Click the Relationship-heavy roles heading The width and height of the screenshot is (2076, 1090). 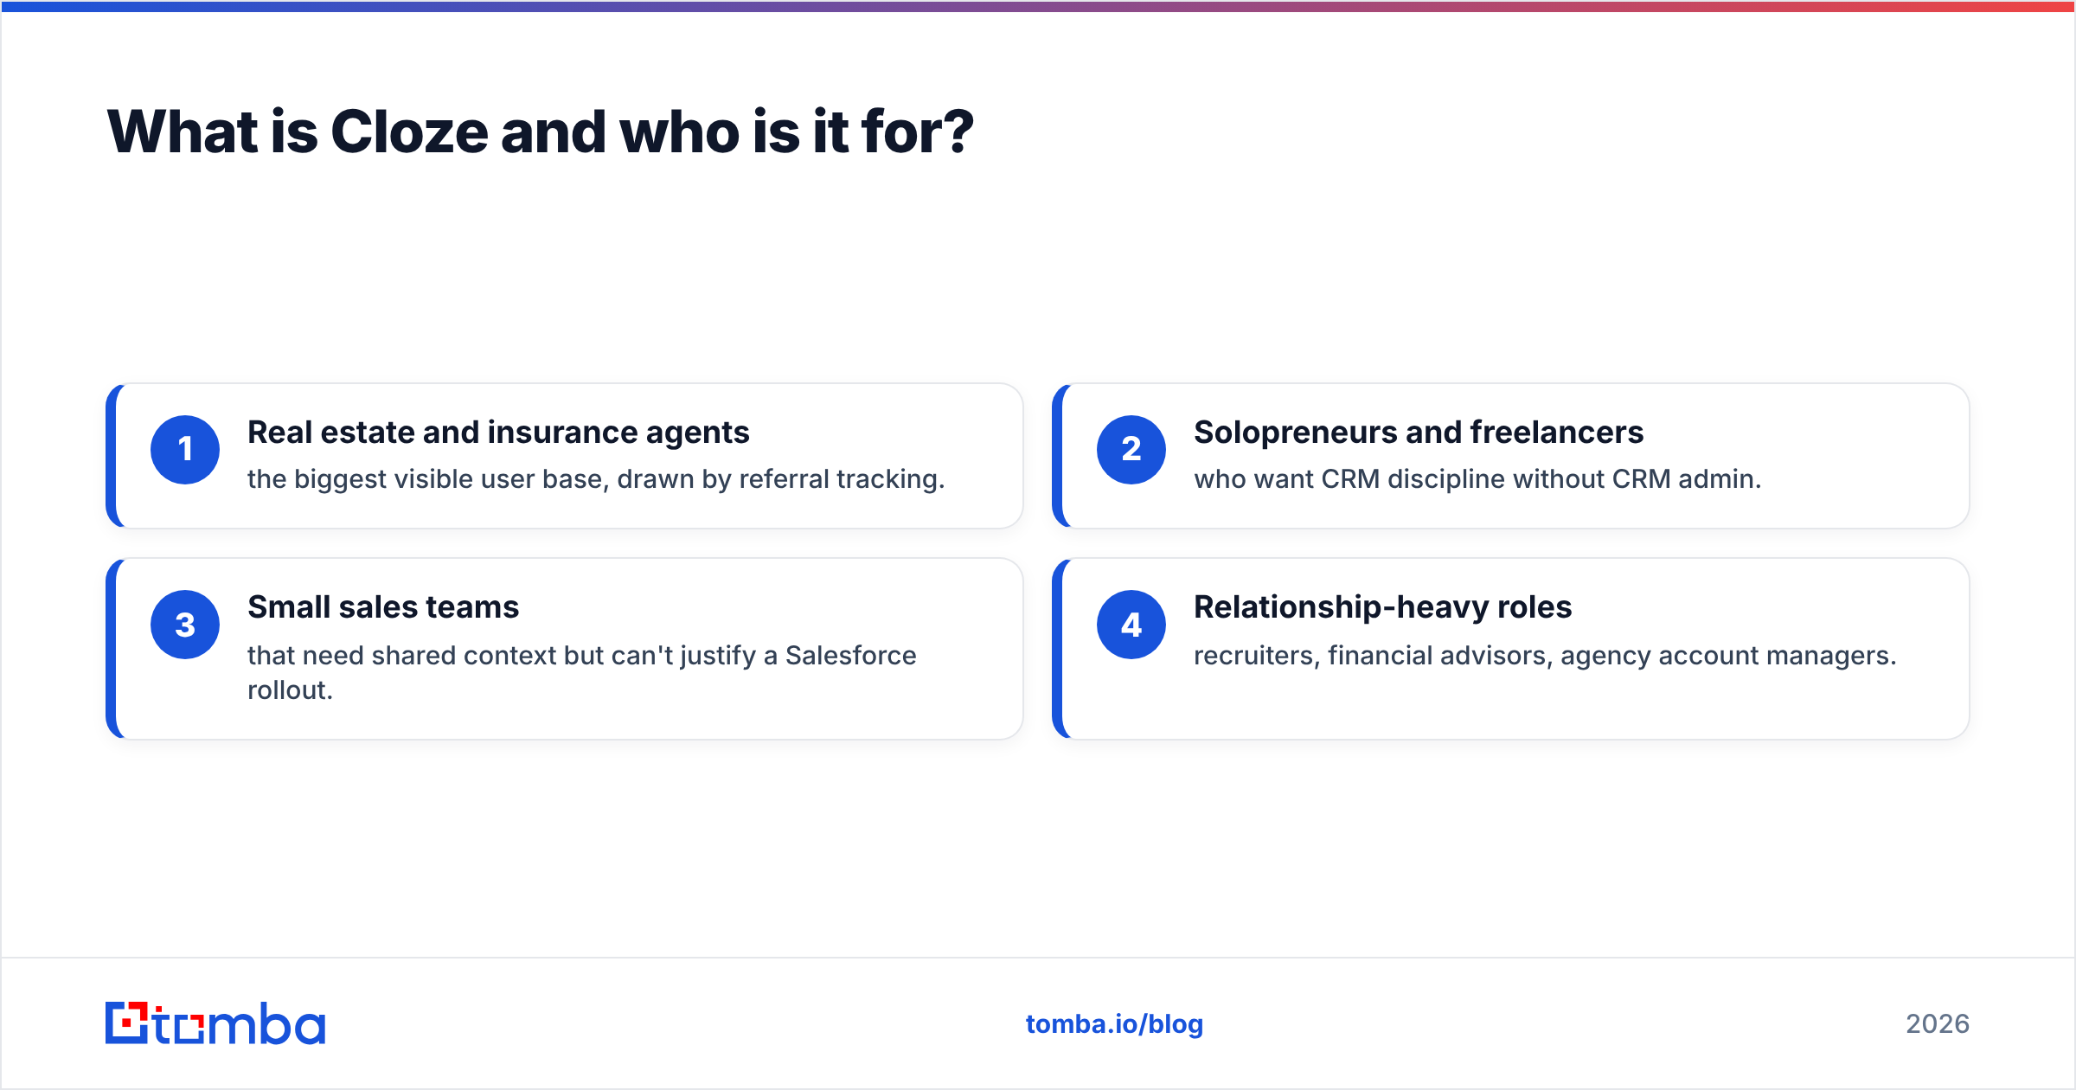pyautogui.click(x=1382, y=607)
